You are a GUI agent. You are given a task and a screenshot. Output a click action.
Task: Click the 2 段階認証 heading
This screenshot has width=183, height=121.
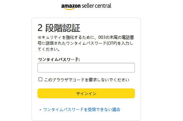coord(59,28)
